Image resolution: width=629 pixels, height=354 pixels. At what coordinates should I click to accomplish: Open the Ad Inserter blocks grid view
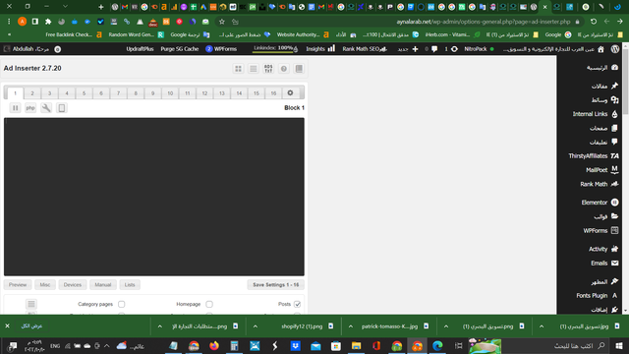[x=238, y=69]
